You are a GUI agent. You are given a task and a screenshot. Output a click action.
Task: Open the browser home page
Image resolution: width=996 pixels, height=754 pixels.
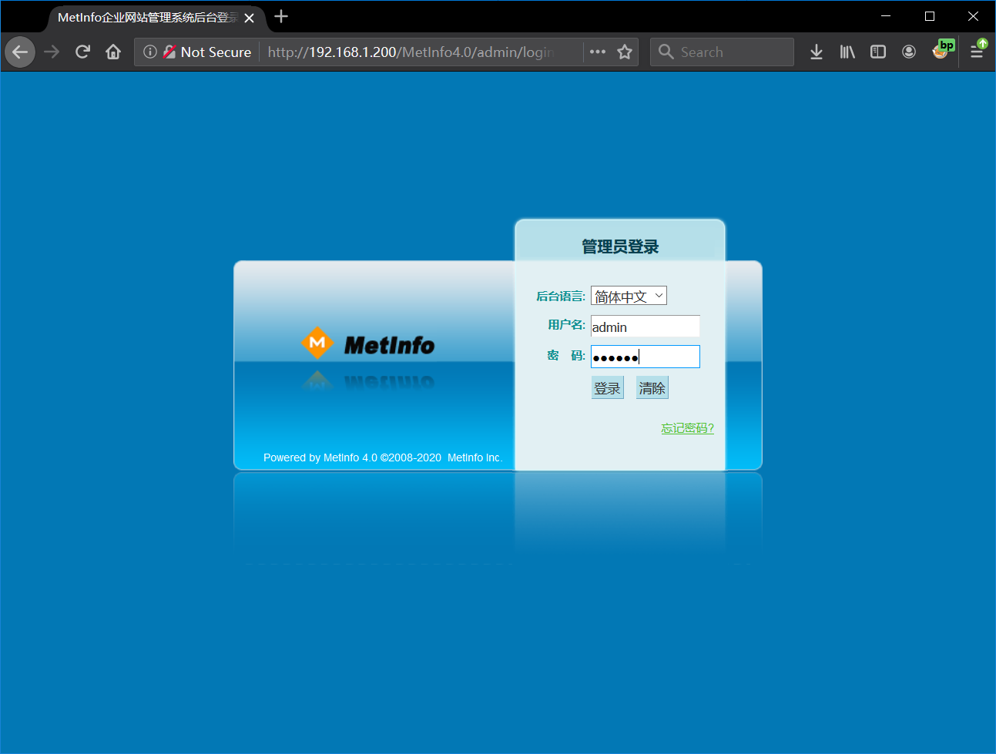[113, 52]
